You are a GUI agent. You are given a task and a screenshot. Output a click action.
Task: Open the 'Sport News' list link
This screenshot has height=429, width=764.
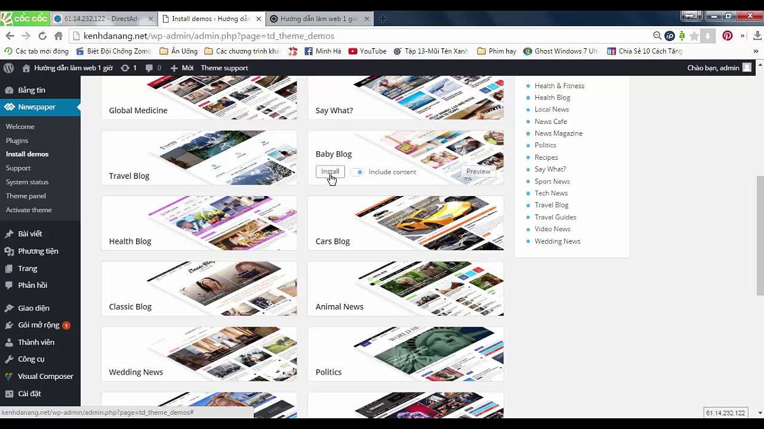(552, 181)
